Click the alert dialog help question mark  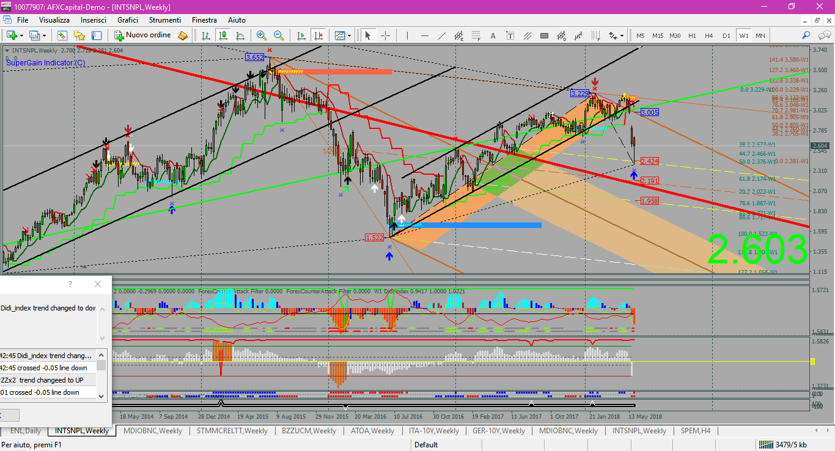click(x=70, y=284)
